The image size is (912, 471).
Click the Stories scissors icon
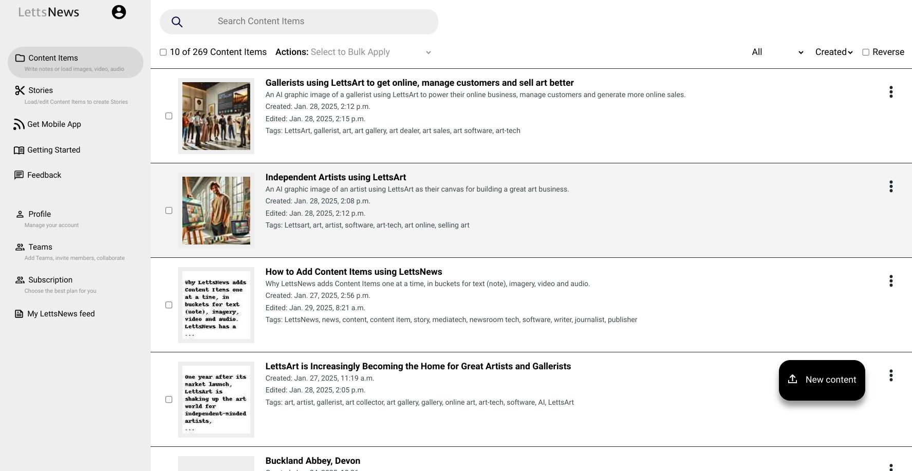point(20,90)
